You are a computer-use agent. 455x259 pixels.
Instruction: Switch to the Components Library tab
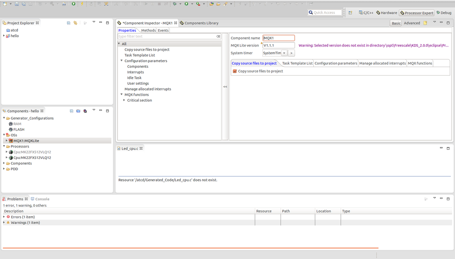[199, 23]
